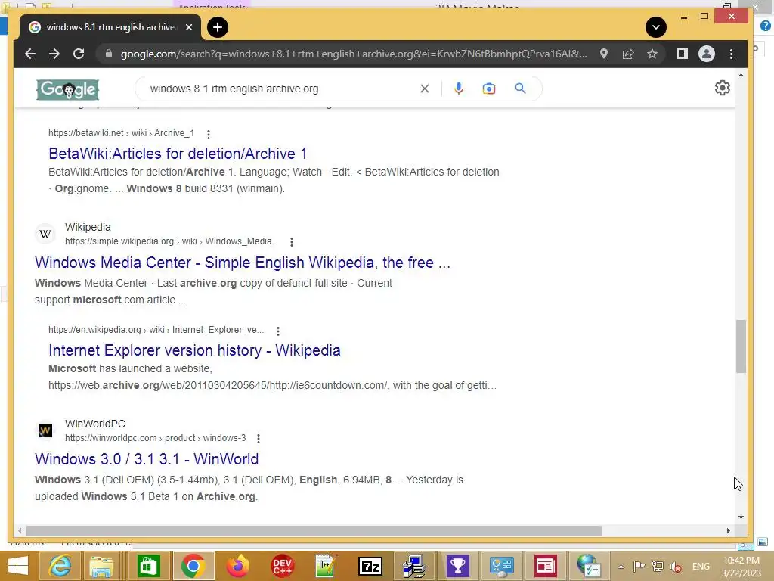
Task: Click the horizontal scrollbar right arrow
Action: [728, 530]
